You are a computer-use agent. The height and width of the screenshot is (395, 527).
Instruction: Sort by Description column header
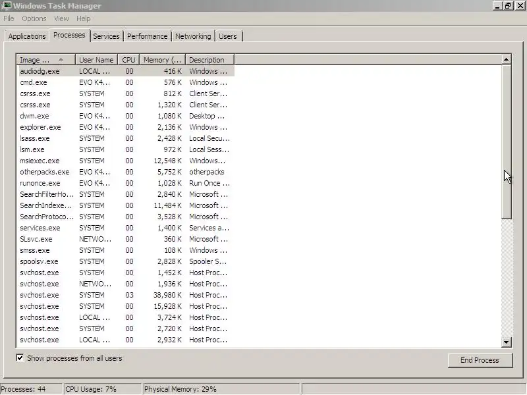[x=209, y=60]
